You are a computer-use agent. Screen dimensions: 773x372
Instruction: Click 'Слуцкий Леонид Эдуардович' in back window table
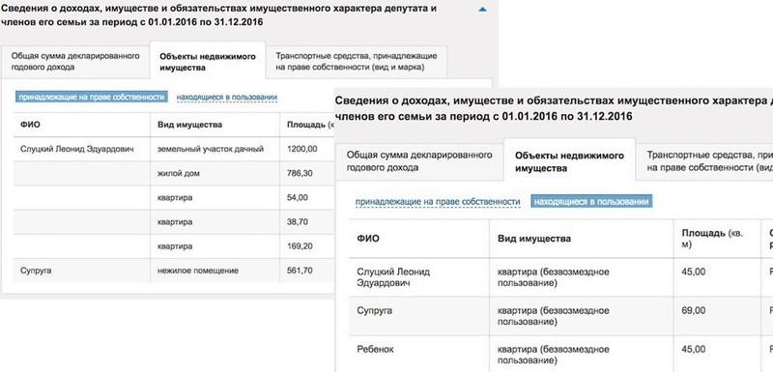tap(77, 149)
